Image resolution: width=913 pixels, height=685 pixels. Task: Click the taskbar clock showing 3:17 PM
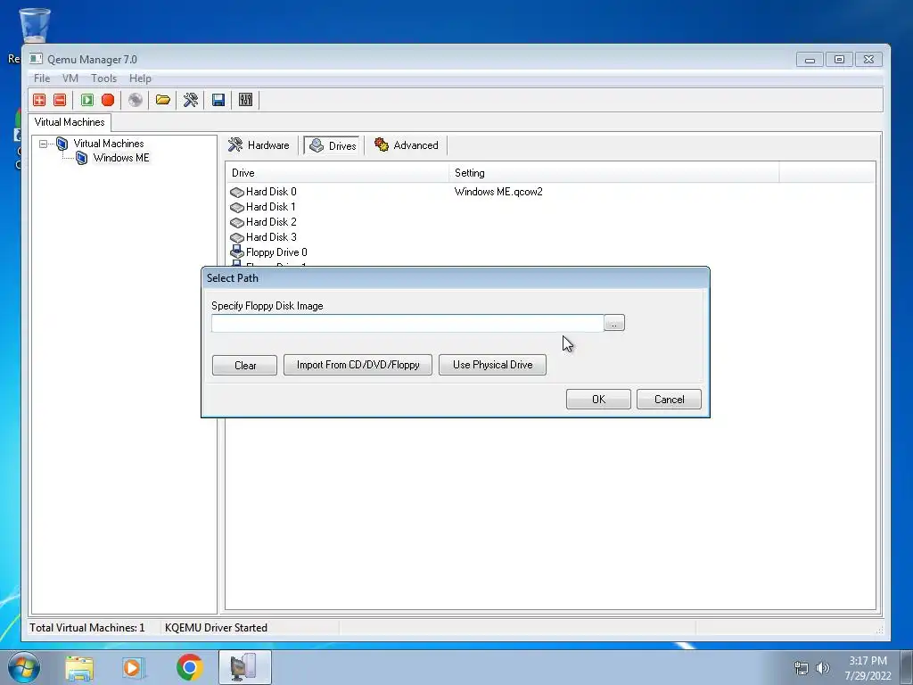pyautogui.click(x=868, y=668)
